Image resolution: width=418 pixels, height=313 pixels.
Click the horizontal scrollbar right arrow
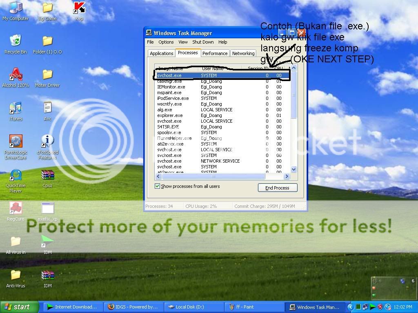pyautogui.click(x=287, y=176)
